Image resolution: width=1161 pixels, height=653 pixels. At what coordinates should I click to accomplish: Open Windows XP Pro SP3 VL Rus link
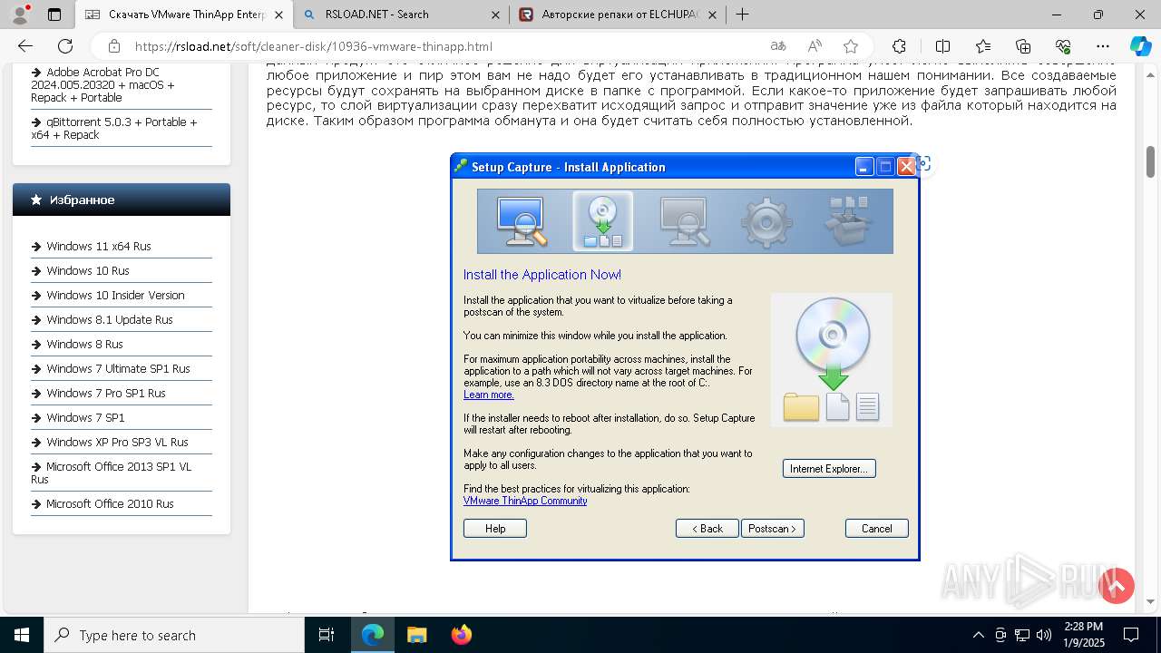117,443
